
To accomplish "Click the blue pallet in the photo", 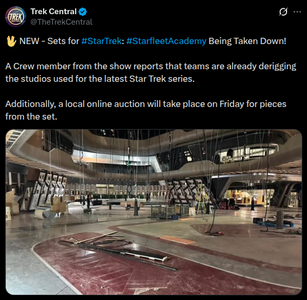I will pyautogui.click(x=276, y=224).
